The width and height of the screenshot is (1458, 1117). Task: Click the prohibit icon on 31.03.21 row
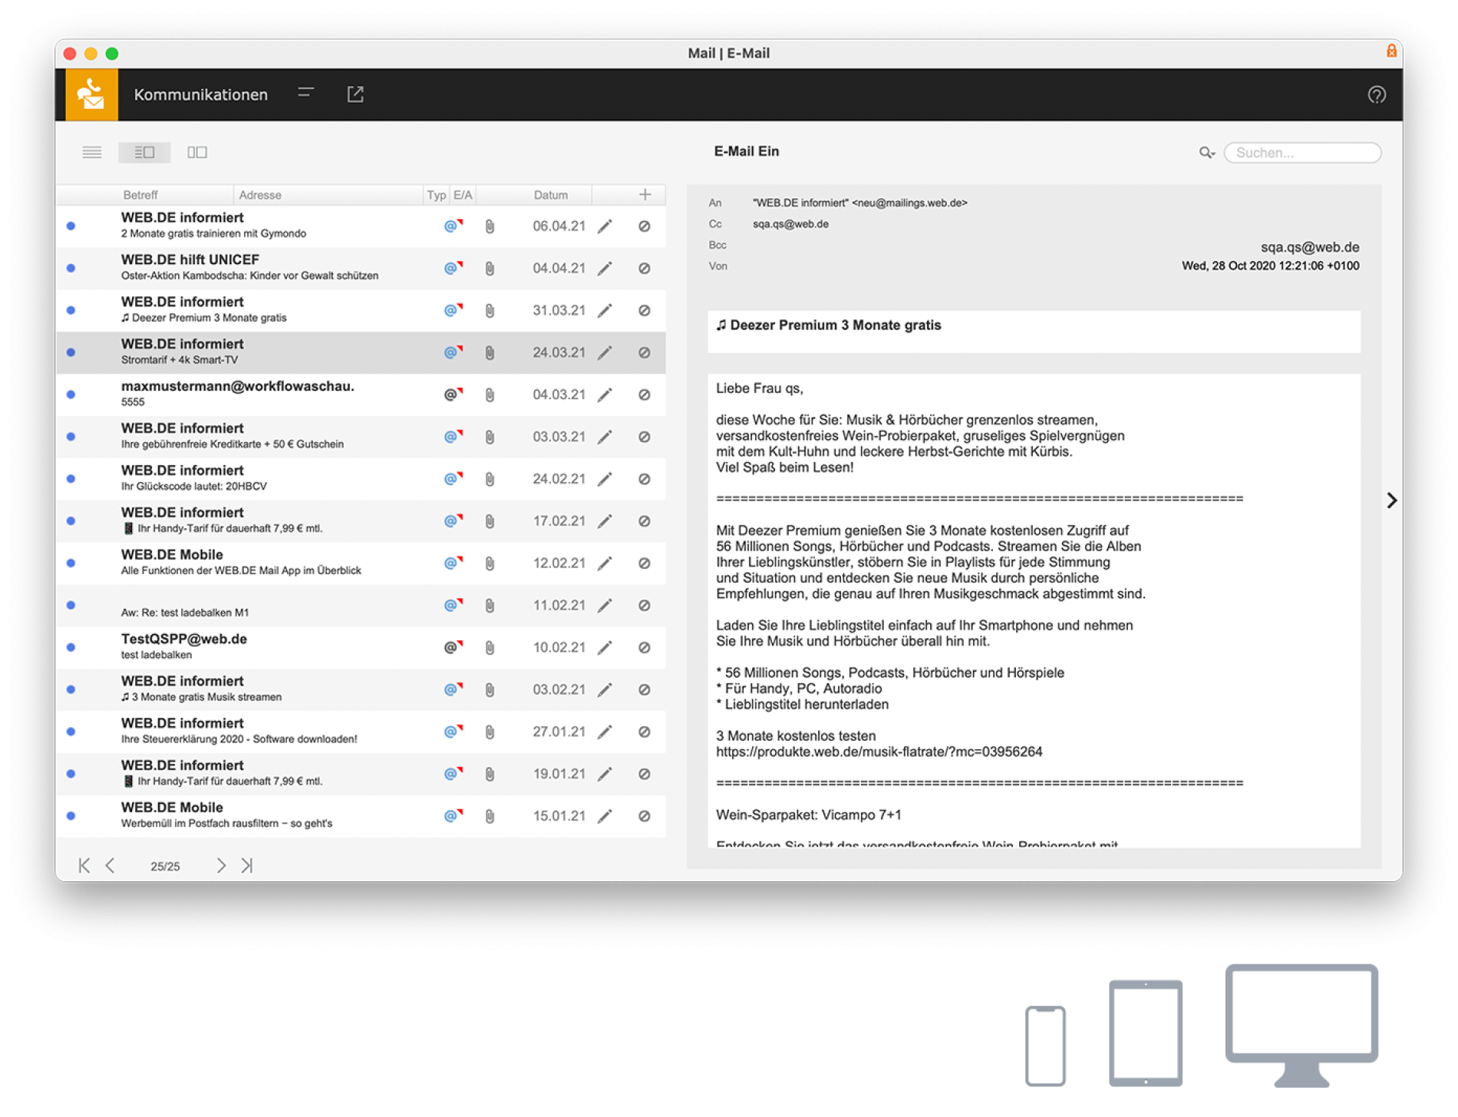click(645, 311)
